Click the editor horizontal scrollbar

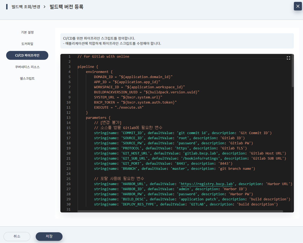[180, 211]
